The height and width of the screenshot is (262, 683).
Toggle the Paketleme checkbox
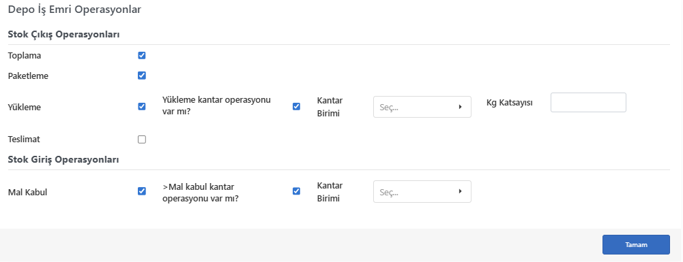[141, 76]
